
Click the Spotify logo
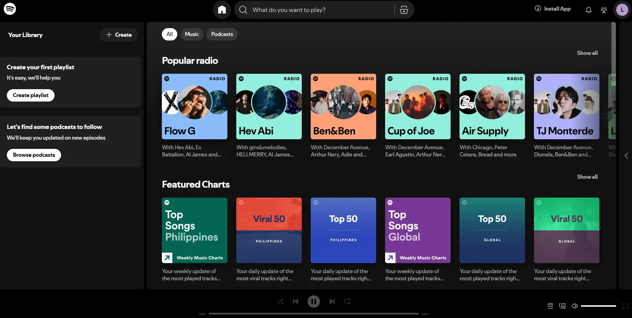coord(10,9)
